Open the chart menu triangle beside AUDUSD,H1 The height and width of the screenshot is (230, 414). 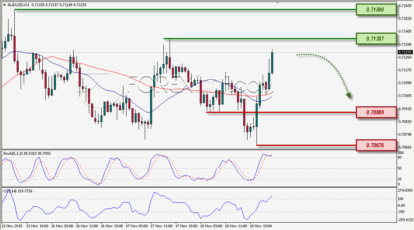coord(5,5)
